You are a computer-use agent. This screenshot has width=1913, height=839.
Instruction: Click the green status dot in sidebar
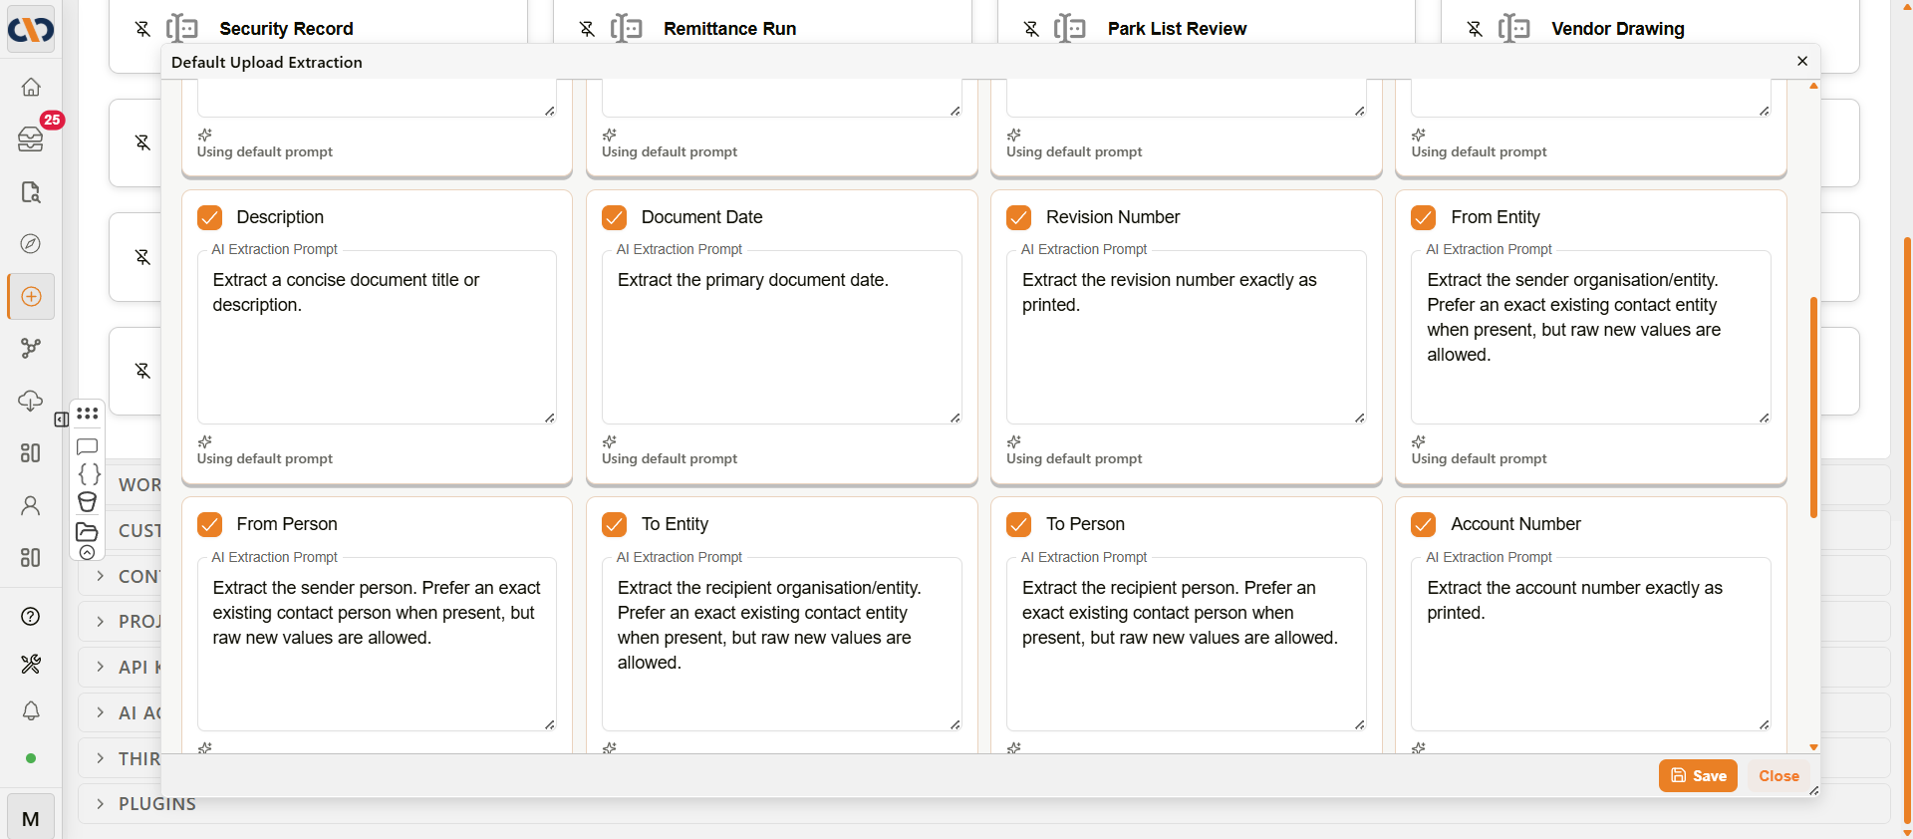tap(31, 758)
